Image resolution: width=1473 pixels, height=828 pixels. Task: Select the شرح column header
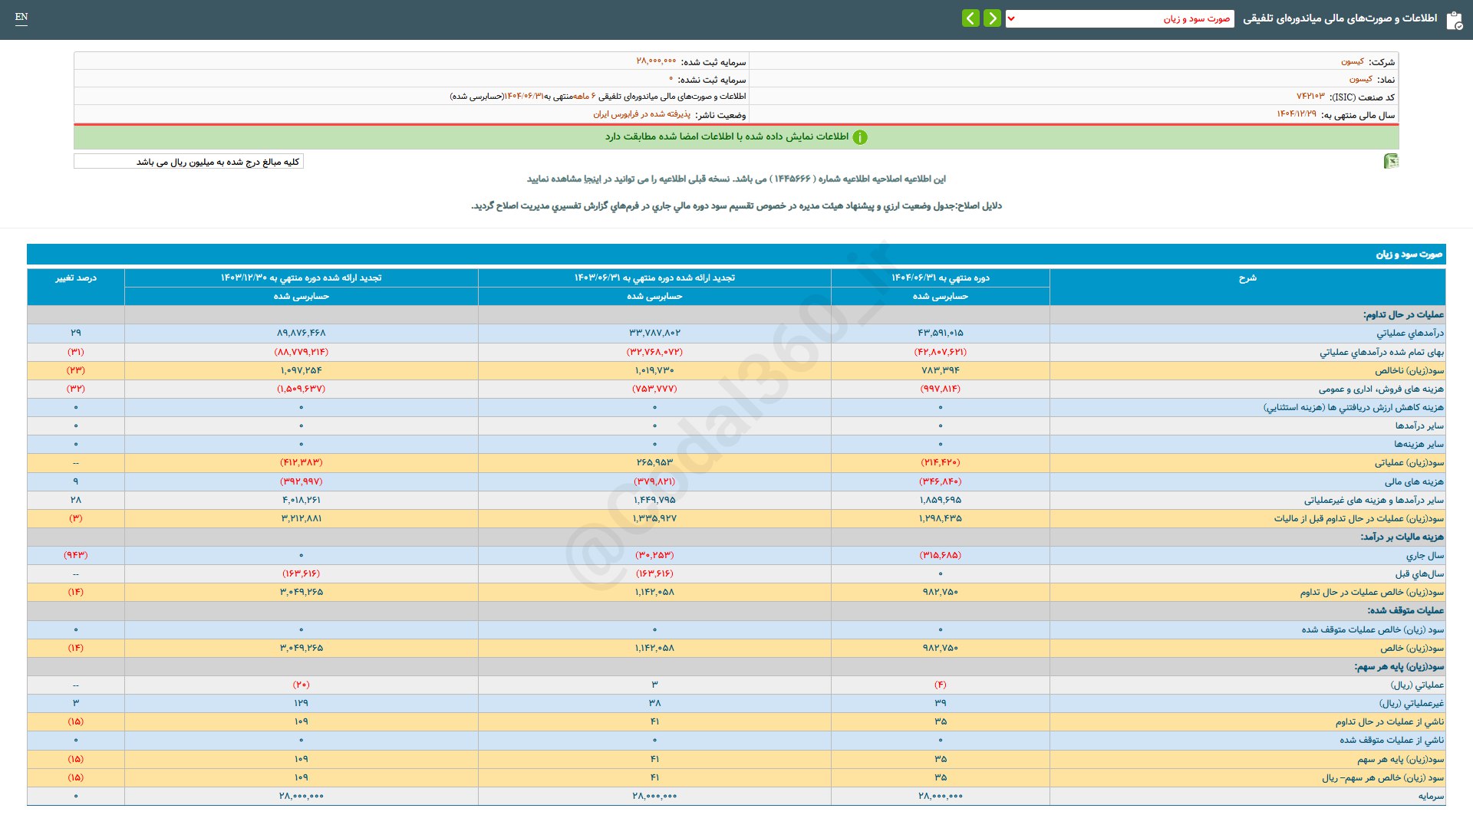coord(1247,278)
